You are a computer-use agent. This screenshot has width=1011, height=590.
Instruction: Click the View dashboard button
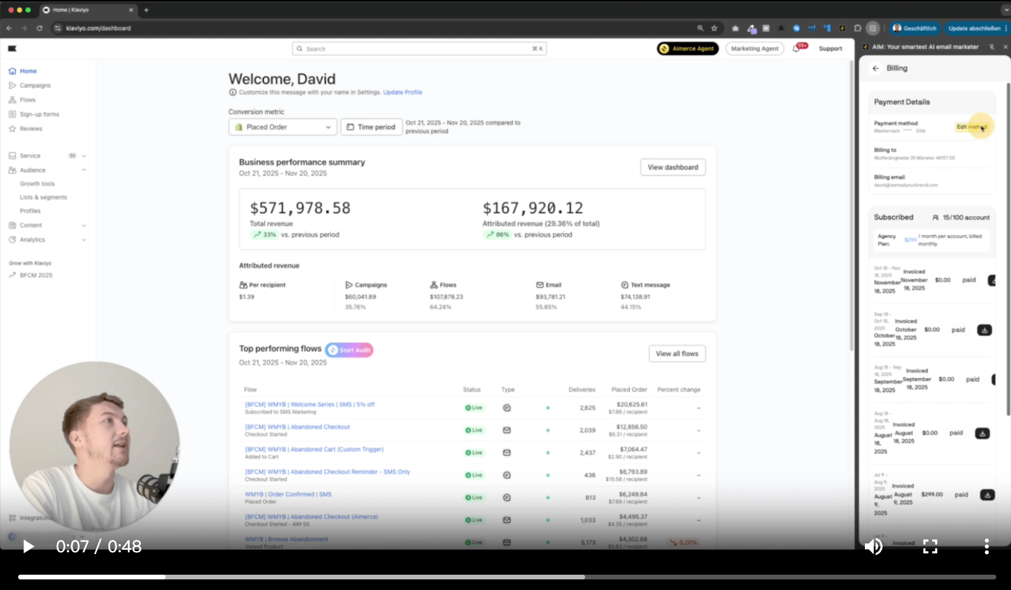click(672, 167)
